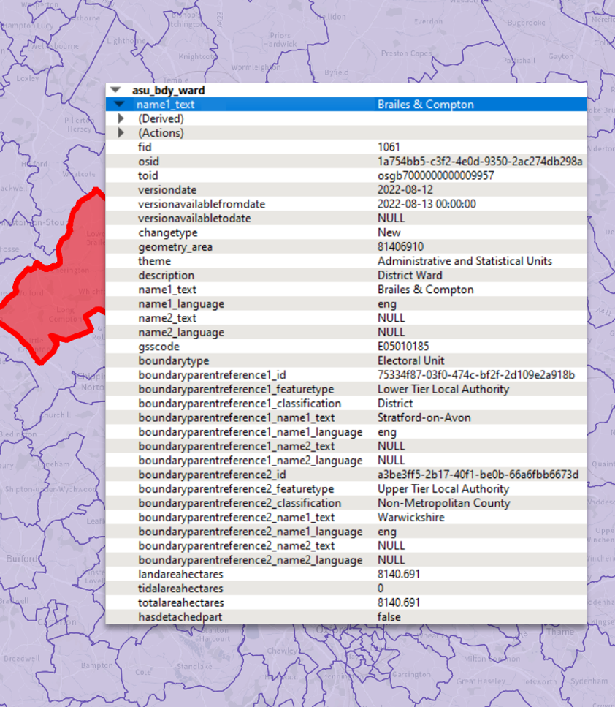Collapse the highlighted name1_text feature arrow

(121, 105)
